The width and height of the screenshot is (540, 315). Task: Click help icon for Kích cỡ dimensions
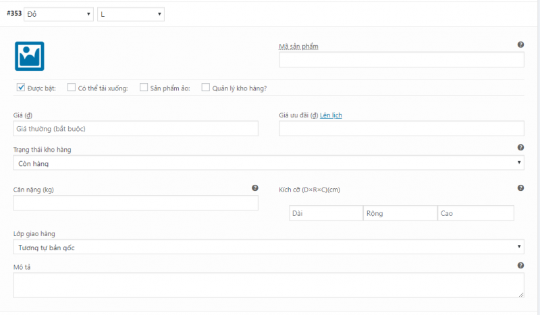click(x=520, y=188)
